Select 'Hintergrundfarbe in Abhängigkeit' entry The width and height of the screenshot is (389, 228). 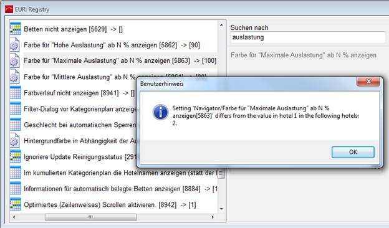[80, 141]
